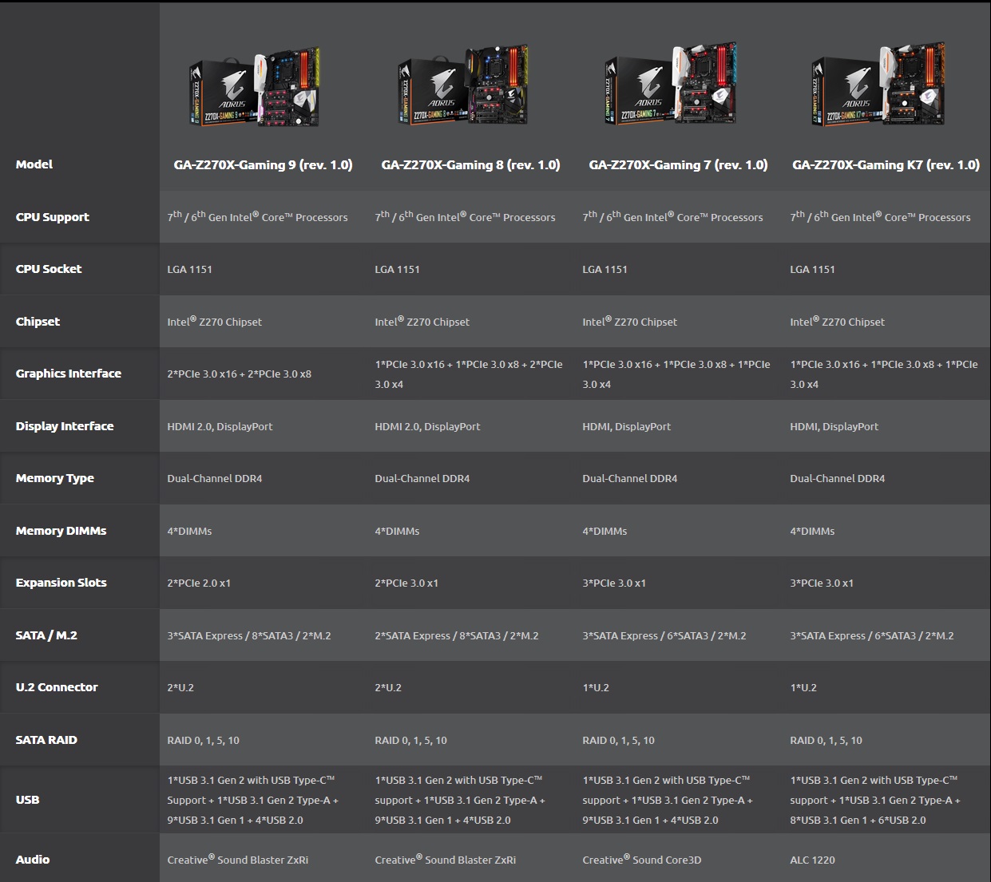Click the 2*SATA Express / 8*SATA3 cell

coord(456,636)
